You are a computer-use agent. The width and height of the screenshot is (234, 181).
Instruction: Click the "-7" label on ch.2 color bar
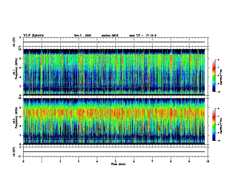218,117
